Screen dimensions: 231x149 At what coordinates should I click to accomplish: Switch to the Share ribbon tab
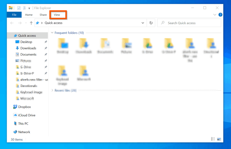point(43,15)
